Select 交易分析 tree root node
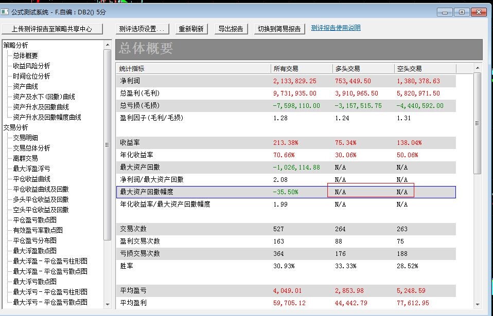 [x=16, y=127]
